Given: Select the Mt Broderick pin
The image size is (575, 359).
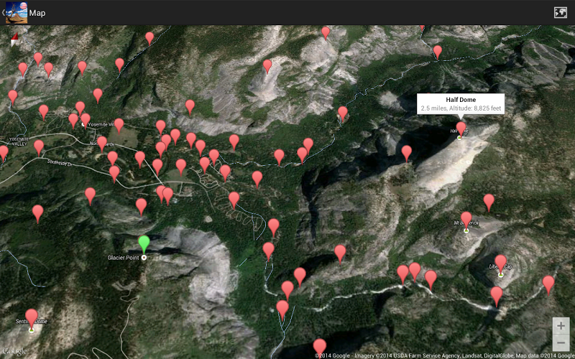Looking at the screenshot, I should (x=466, y=220).
